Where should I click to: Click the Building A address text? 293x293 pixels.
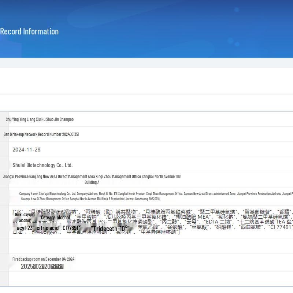point(92,182)
